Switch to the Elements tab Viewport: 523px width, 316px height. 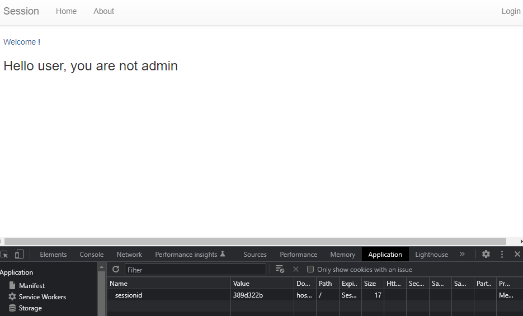[53, 255]
